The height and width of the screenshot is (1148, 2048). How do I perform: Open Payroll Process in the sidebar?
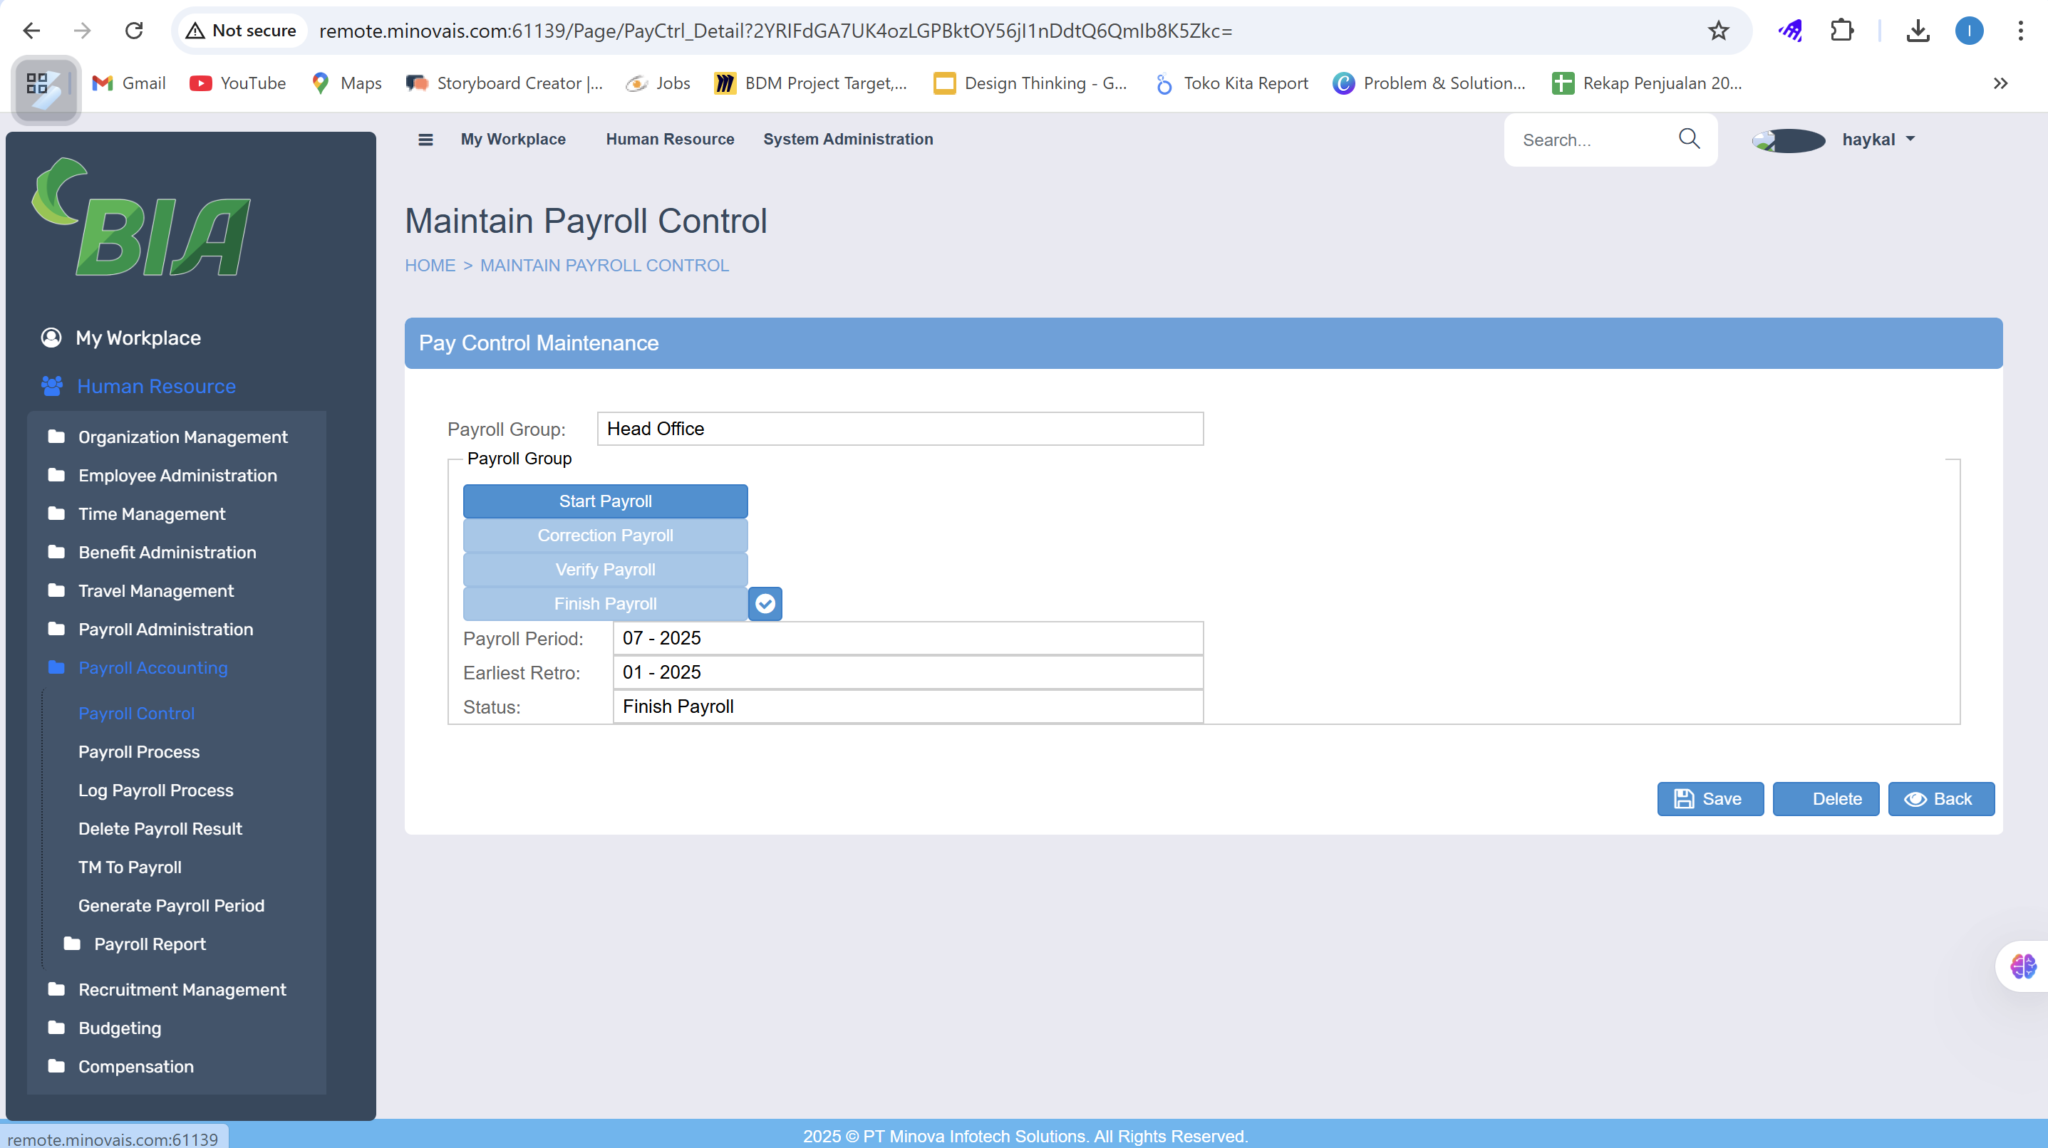[138, 751]
